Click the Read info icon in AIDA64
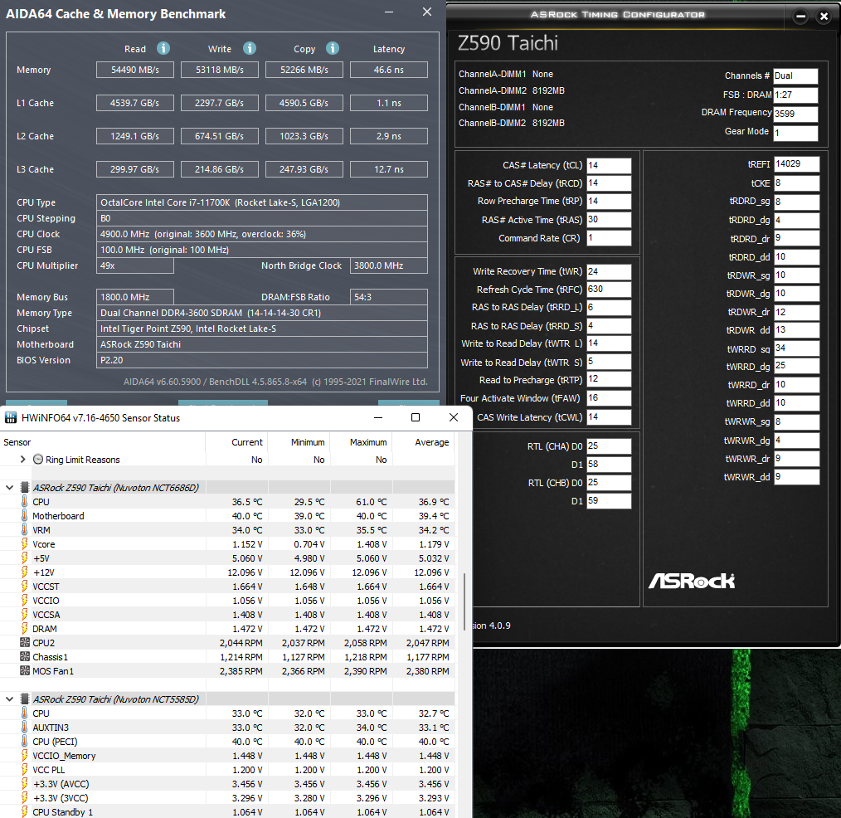The height and width of the screenshot is (818, 841). pos(163,49)
